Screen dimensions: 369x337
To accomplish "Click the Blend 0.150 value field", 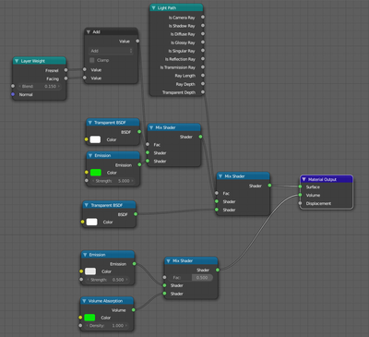I will [39, 87].
